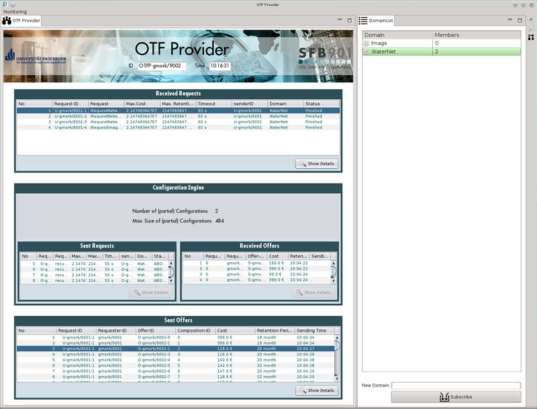Select received offer costing 199.0 €
Viewport: 537px width, 409px height.
(257, 263)
